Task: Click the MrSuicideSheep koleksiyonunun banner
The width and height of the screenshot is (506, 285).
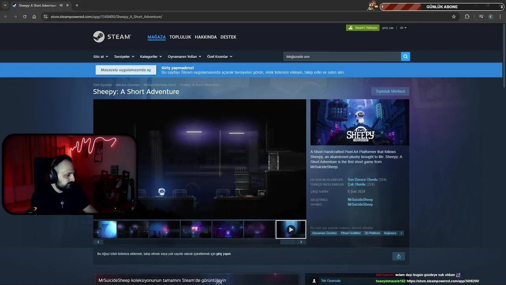Action: pos(196,279)
